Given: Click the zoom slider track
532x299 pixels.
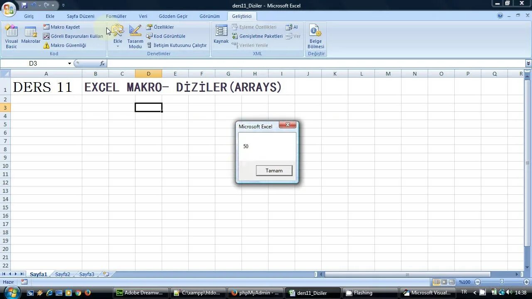Looking at the screenshot, I should pyautogui.click(x=502, y=282).
